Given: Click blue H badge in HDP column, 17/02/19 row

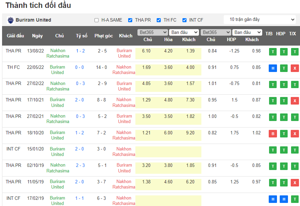Looking at the screenshot, I should [284, 199].
